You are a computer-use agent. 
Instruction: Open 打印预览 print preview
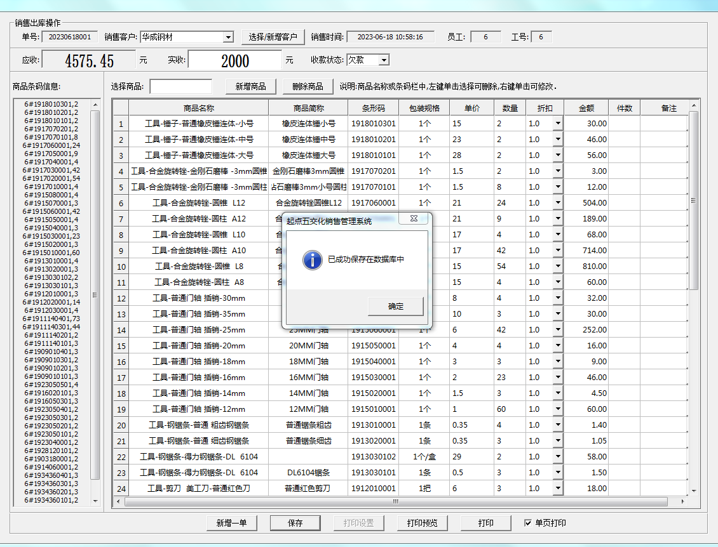(422, 522)
